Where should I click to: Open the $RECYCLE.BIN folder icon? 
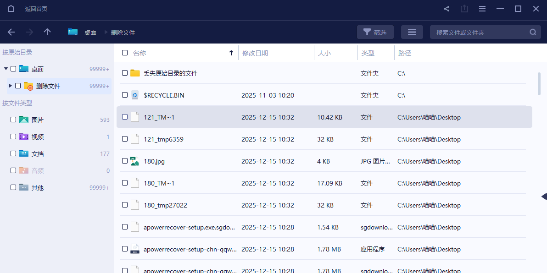134,95
